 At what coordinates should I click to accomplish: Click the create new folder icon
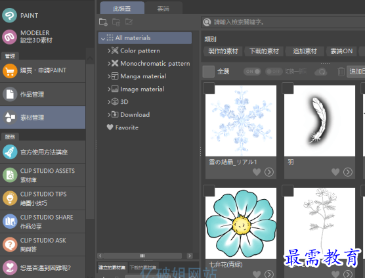pos(103,22)
